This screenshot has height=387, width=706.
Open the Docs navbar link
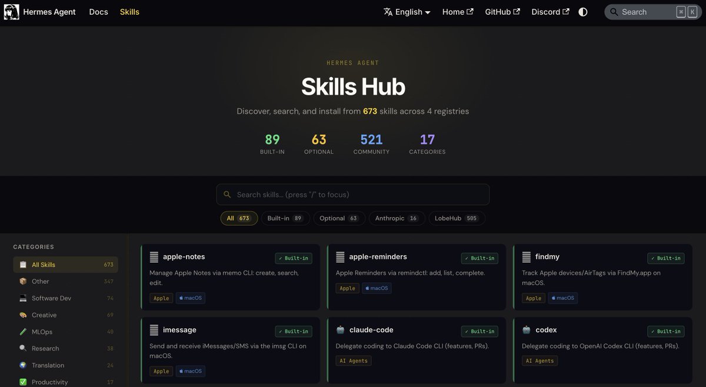(x=99, y=12)
